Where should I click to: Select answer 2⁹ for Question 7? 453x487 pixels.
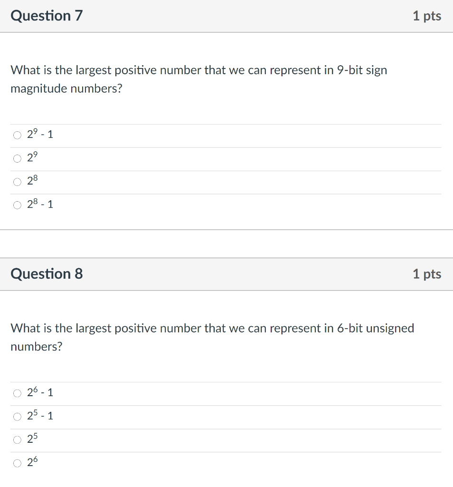point(17,158)
